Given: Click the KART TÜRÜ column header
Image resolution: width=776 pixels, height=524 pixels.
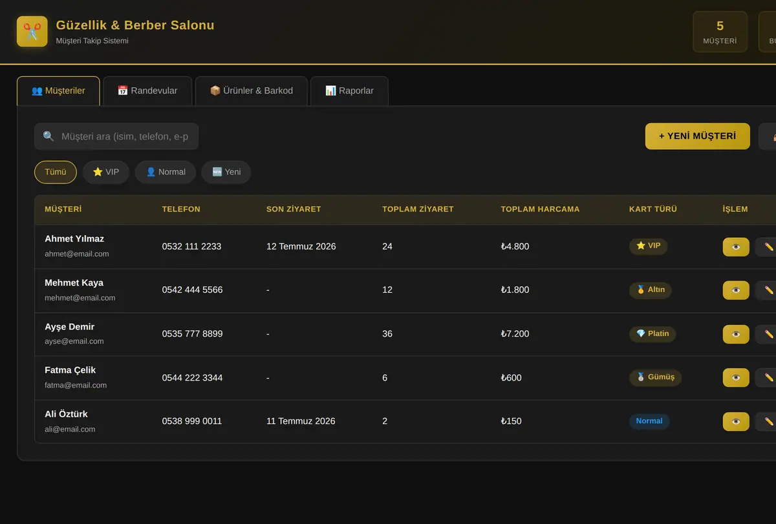Looking at the screenshot, I should 653,209.
